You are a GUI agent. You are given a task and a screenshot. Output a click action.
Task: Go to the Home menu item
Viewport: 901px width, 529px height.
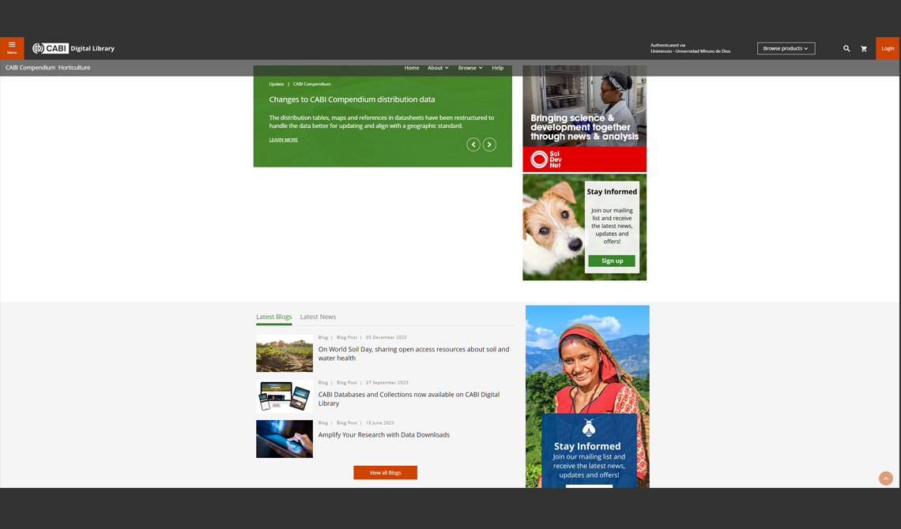click(412, 68)
